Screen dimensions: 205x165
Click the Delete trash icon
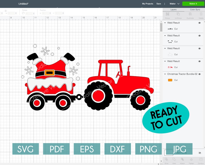tap(201, 14)
